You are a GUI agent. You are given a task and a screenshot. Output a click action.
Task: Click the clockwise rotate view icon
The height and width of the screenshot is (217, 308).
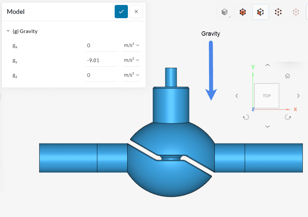click(287, 117)
